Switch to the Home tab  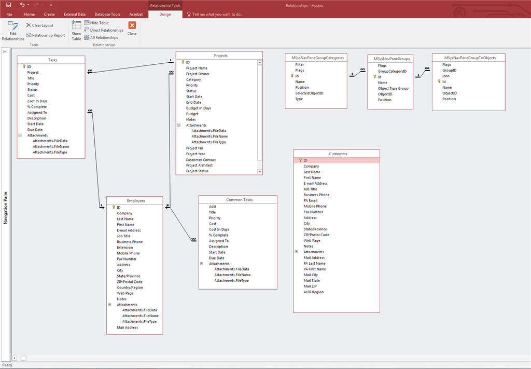[x=30, y=14]
